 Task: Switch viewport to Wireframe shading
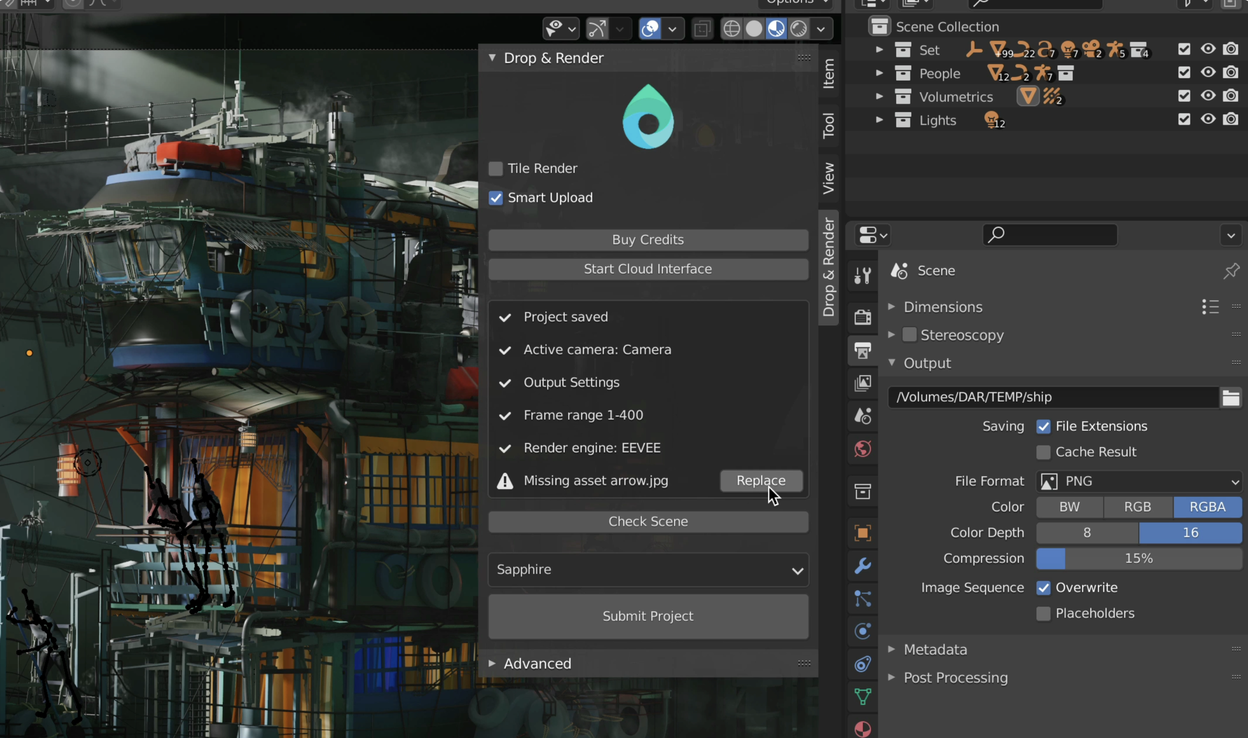click(731, 28)
